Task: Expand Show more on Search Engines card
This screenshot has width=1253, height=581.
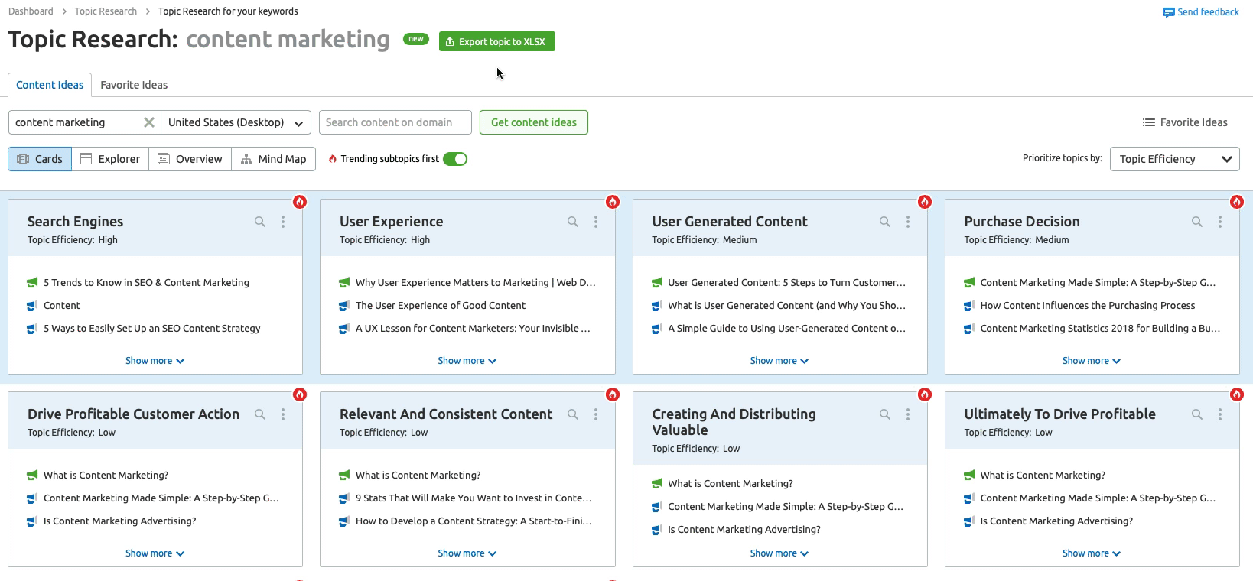Action: point(155,361)
